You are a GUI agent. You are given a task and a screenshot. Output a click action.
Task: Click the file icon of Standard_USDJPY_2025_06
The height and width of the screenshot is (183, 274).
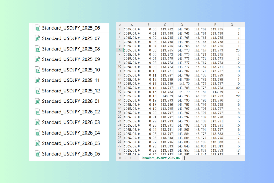coord(37,28)
